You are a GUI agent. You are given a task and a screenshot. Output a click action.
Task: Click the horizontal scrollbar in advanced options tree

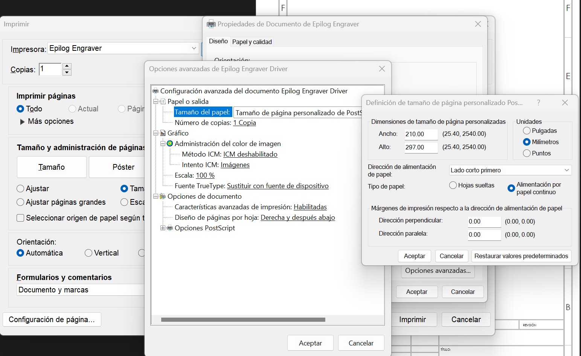click(243, 320)
